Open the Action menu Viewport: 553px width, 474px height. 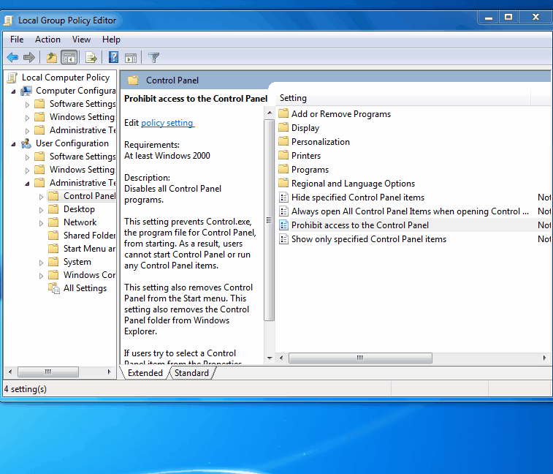point(47,39)
